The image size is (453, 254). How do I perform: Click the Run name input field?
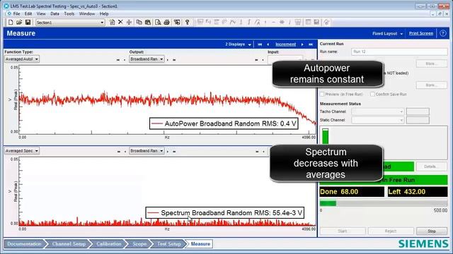tap(399, 52)
